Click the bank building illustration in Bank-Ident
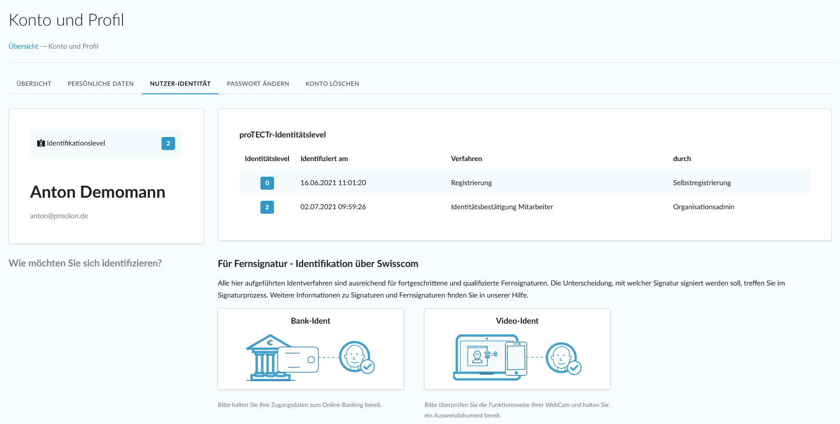This screenshot has height=424, width=840. (x=268, y=357)
